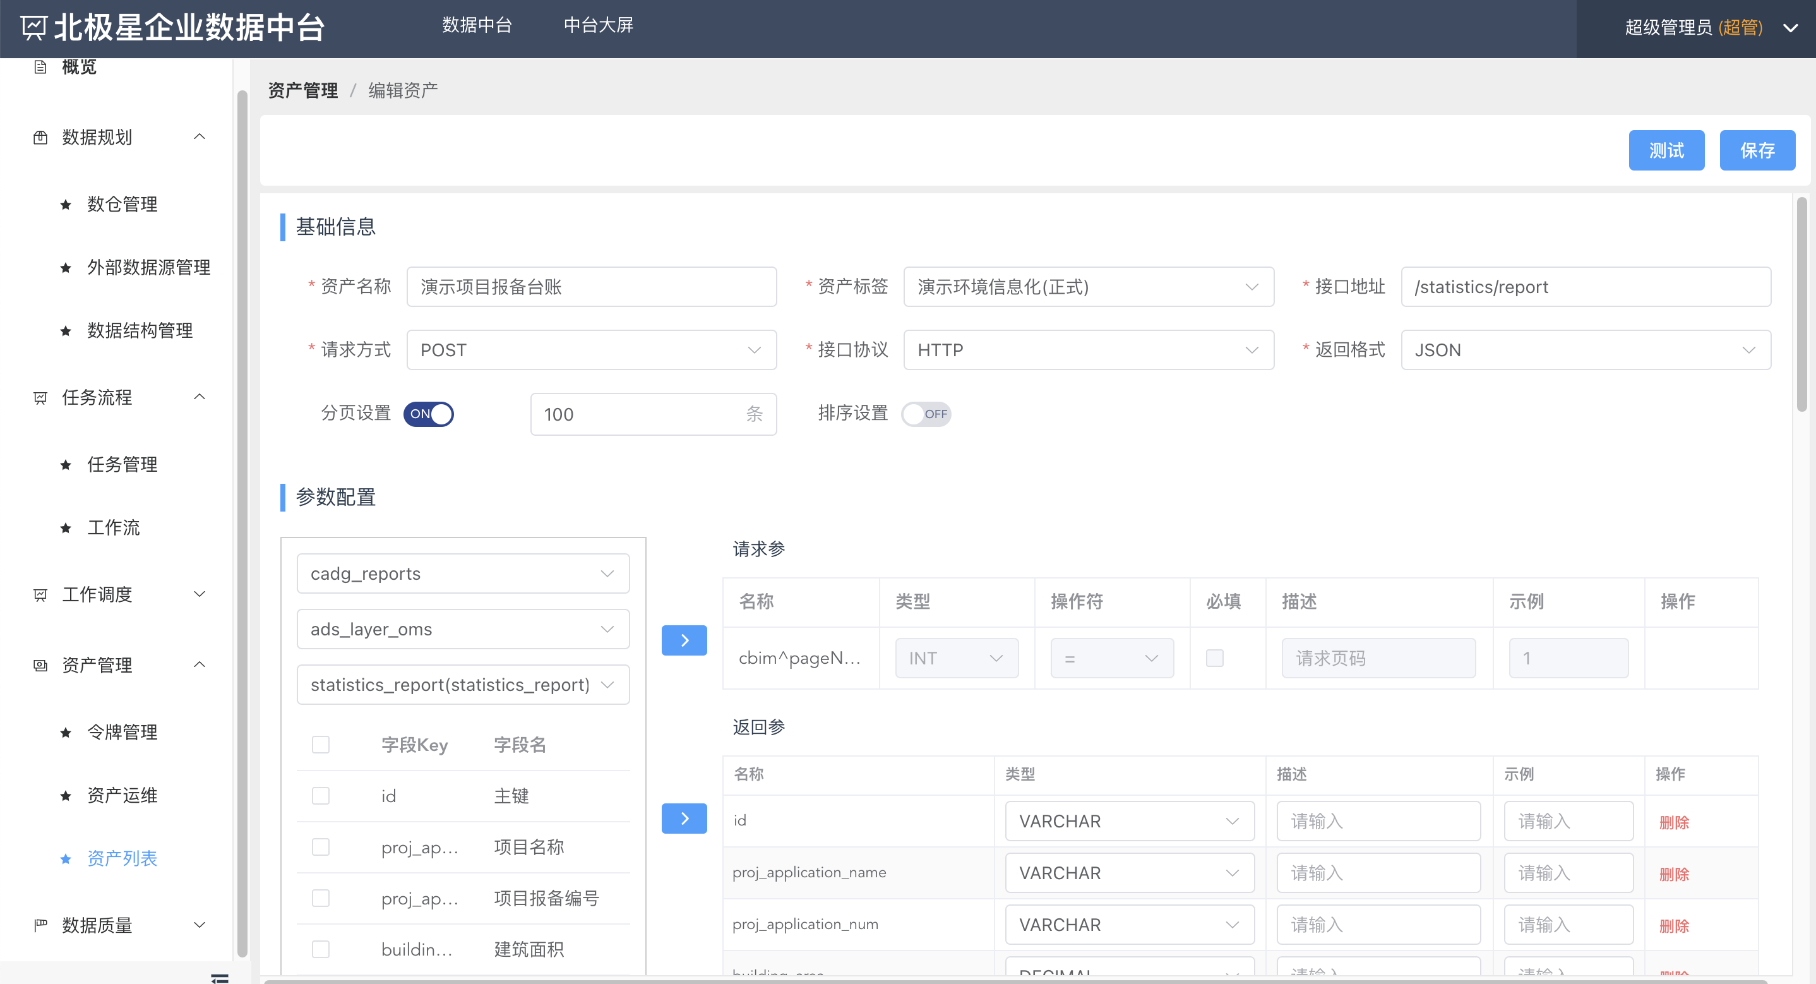
Task: Open the 请求方式 POST dropdown
Action: [591, 351]
